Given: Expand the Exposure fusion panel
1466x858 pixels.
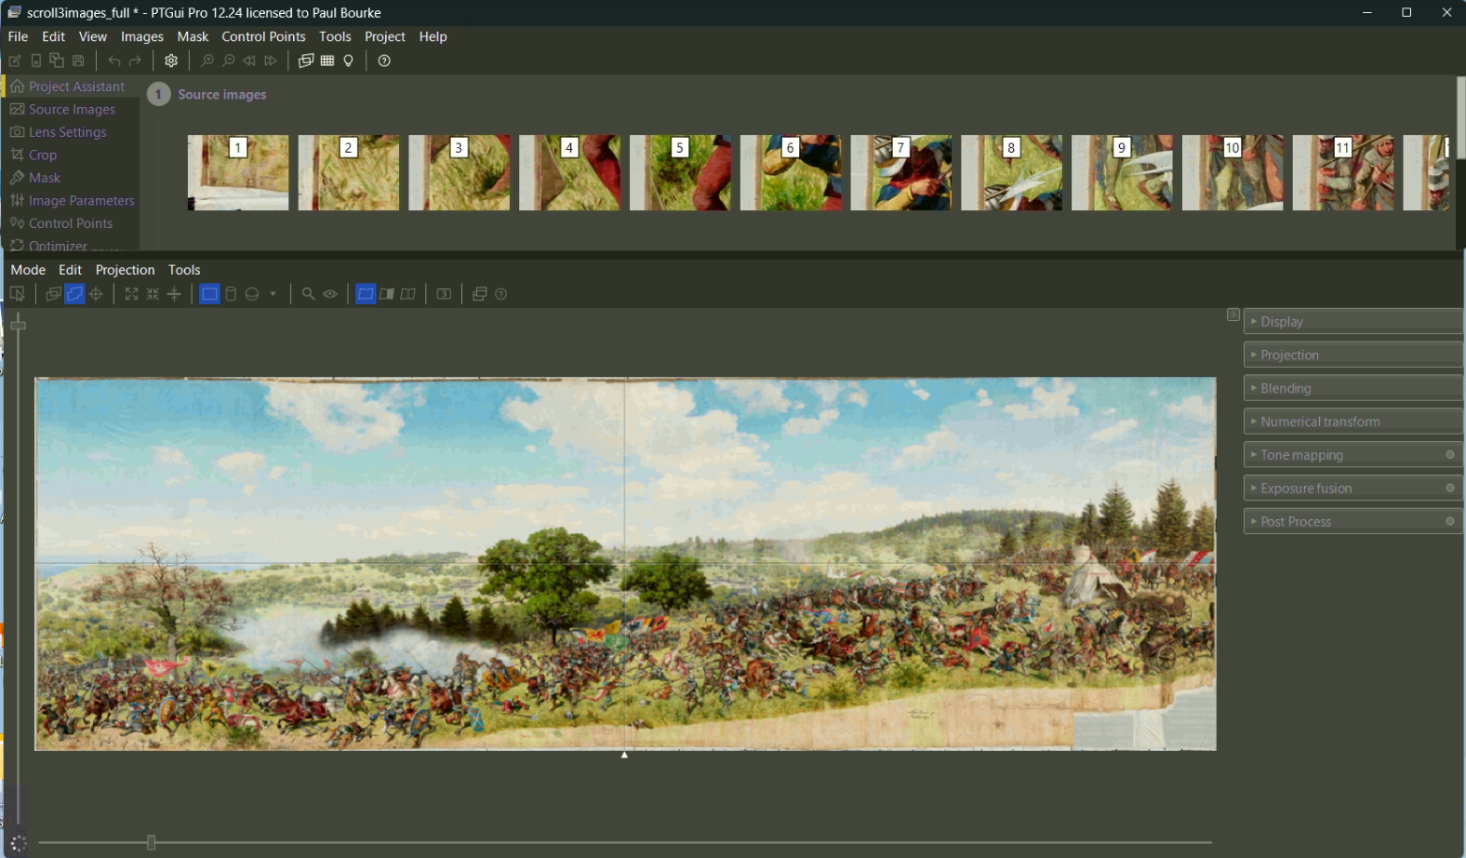Looking at the screenshot, I should [x=1353, y=489].
